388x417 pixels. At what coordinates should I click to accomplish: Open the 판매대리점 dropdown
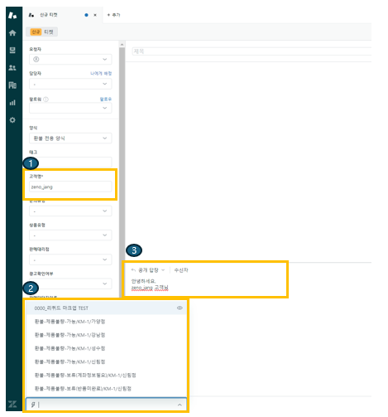pyautogui.click(x=70, y=259)
